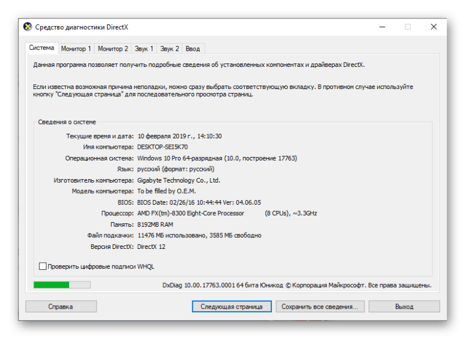
Task: Click the DirectX icon in the title bar
Action: point(27,27)
